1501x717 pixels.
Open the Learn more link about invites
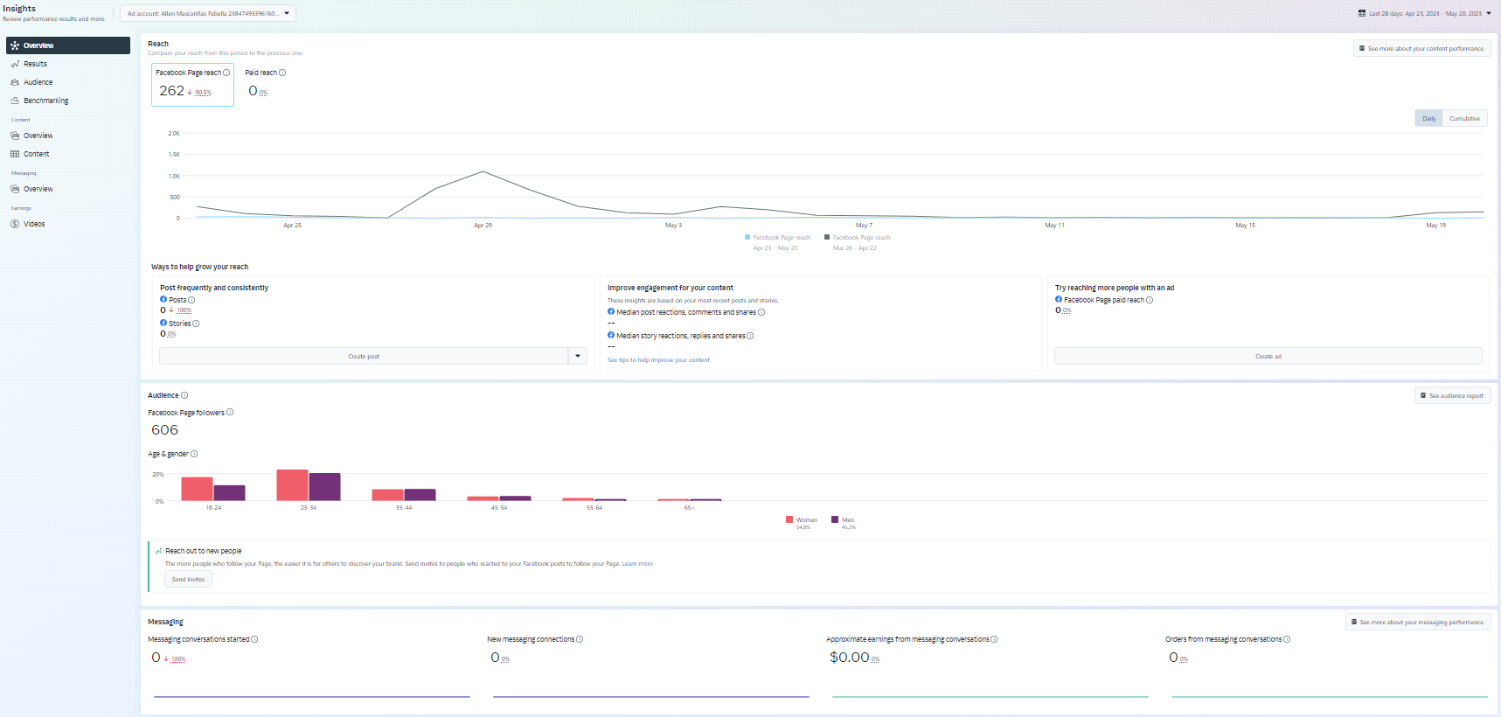pos(637,564)
